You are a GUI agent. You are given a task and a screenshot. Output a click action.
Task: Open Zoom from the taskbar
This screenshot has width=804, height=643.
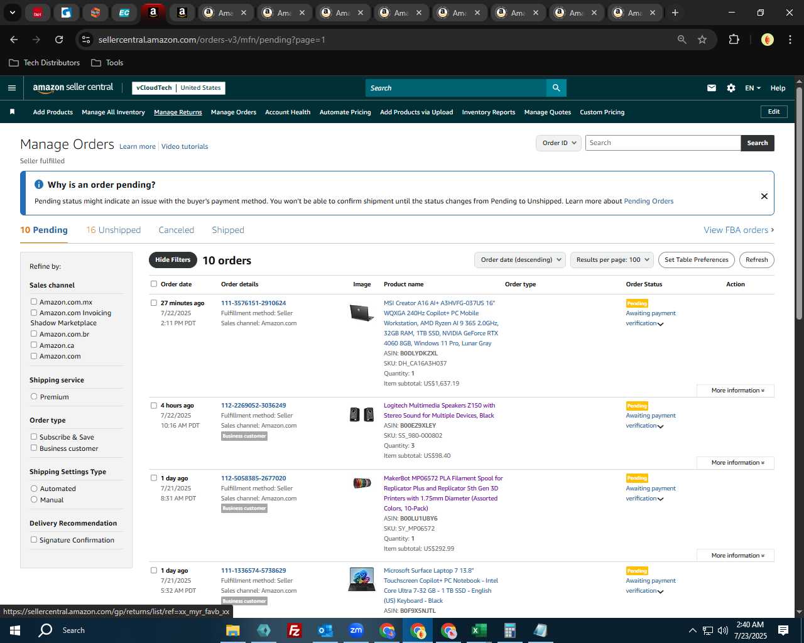pyautogui.click(x=356, y=630)
